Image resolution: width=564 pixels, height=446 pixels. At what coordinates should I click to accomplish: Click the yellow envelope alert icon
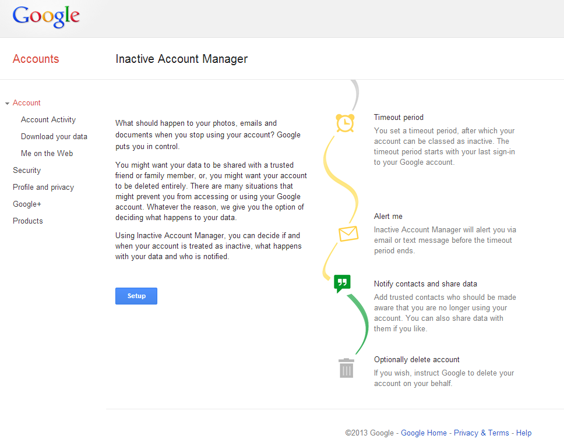pos(348,233)
